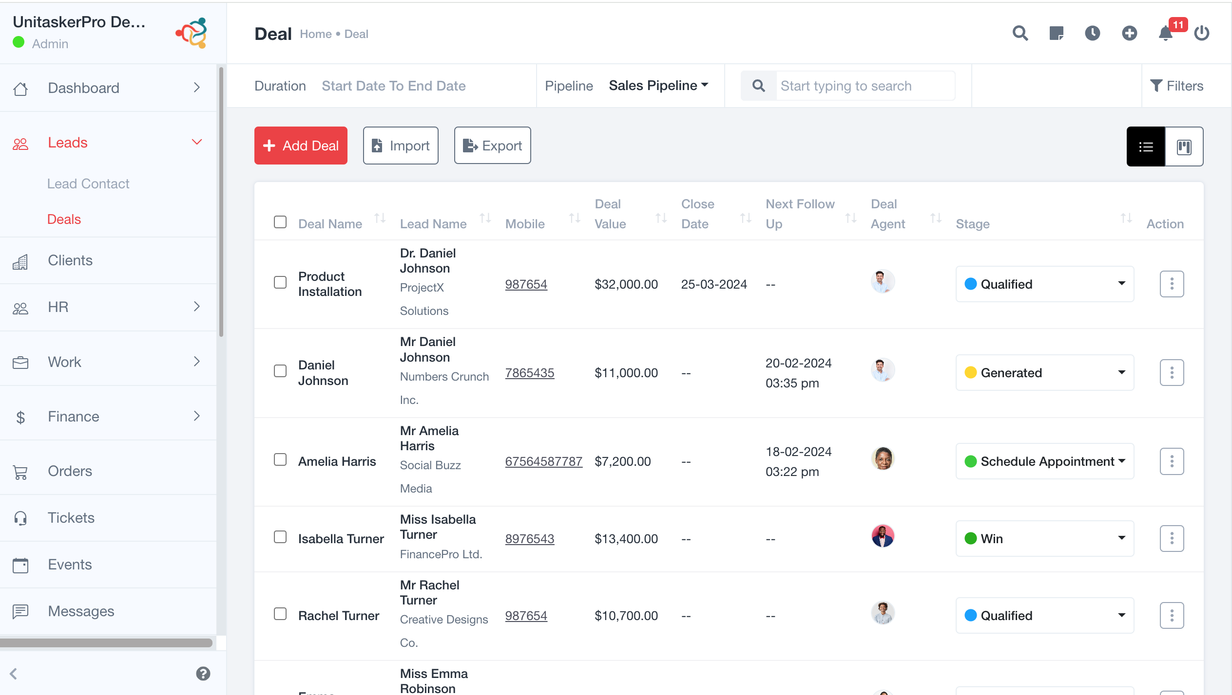
Task: Open stage dropdown for Rachel Turner
Action: [1045, 615]
